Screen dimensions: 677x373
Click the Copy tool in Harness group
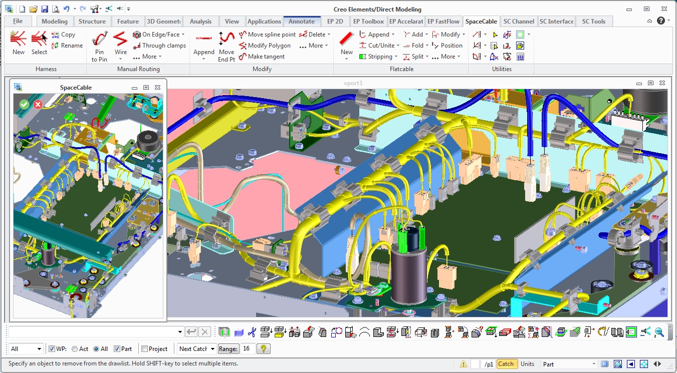tap(66, 34)
